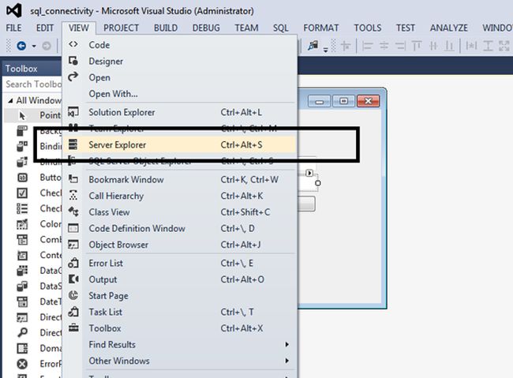The image size is (513, 378).
Task: Select the Button control icon in Toolbox
Action: (x=22, y=178)
